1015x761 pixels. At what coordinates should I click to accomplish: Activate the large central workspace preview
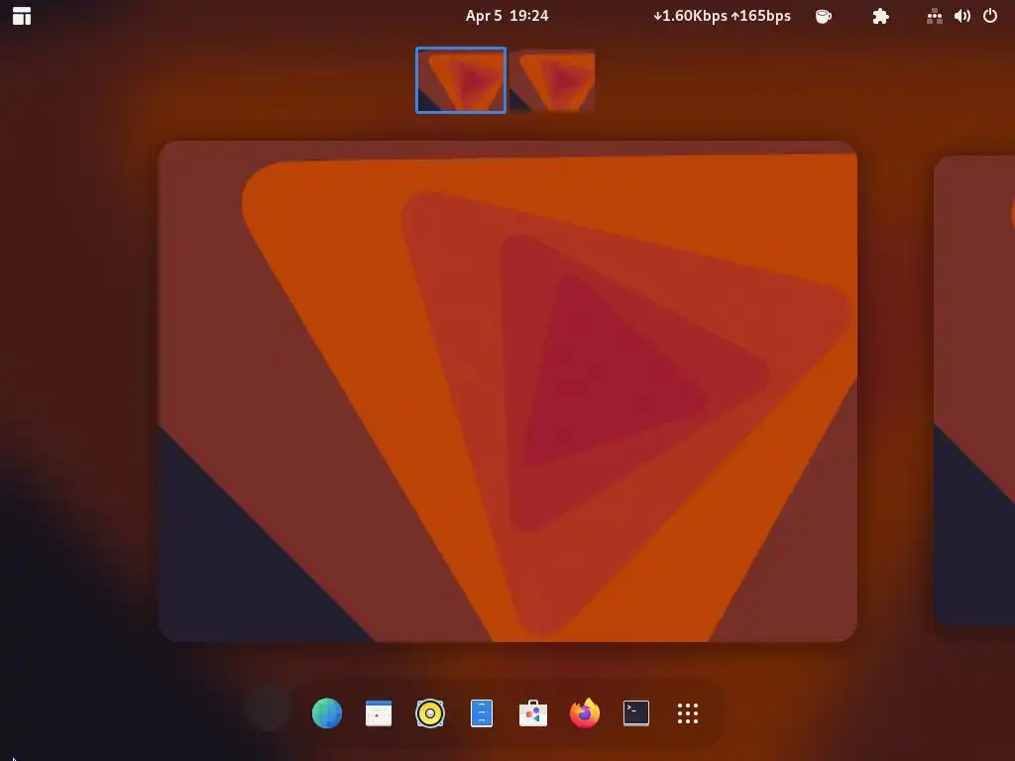508,390
